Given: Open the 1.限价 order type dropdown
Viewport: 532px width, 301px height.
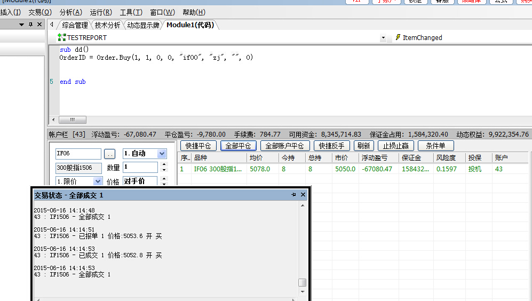Looking at the screenshot, I should tap(97, 181).
